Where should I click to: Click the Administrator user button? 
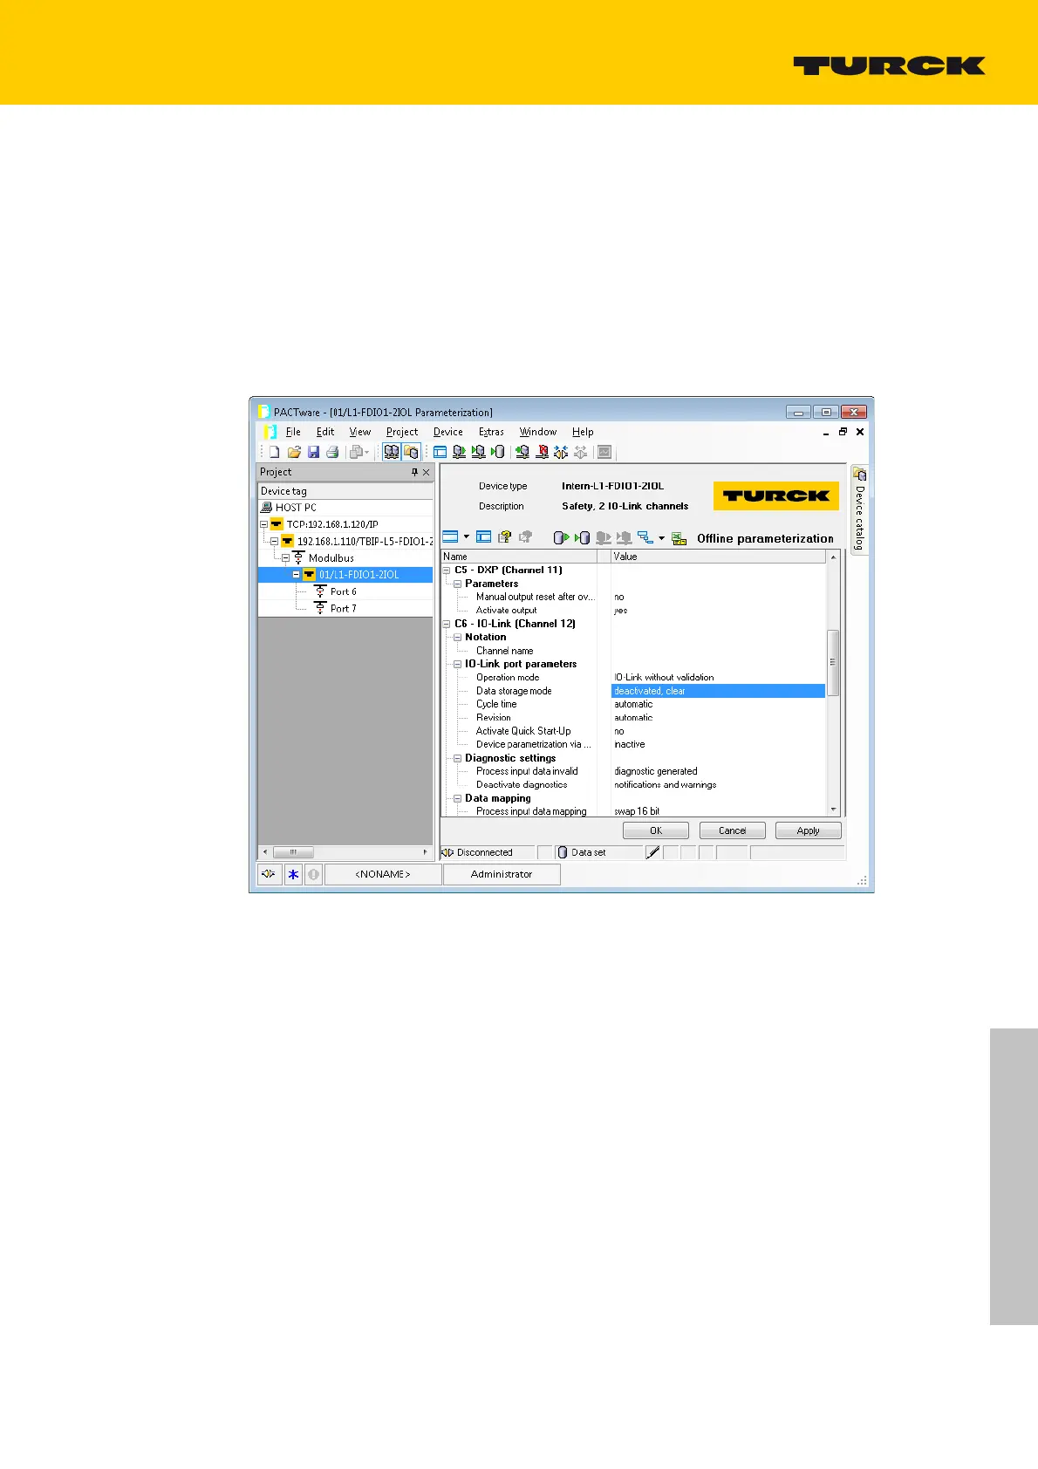pos(502,874)
